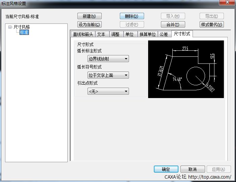
Task: Click 设为当前(C) button
Action: [x=89, y=25]
